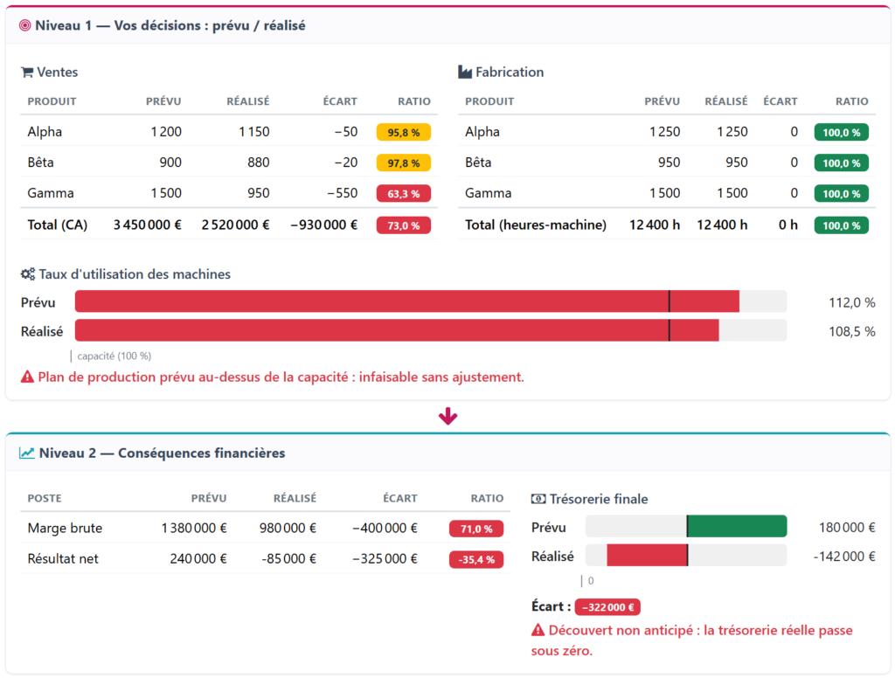Click the factory icon next to Fabrication
The image size is (895, 678).
click(465, 72)
